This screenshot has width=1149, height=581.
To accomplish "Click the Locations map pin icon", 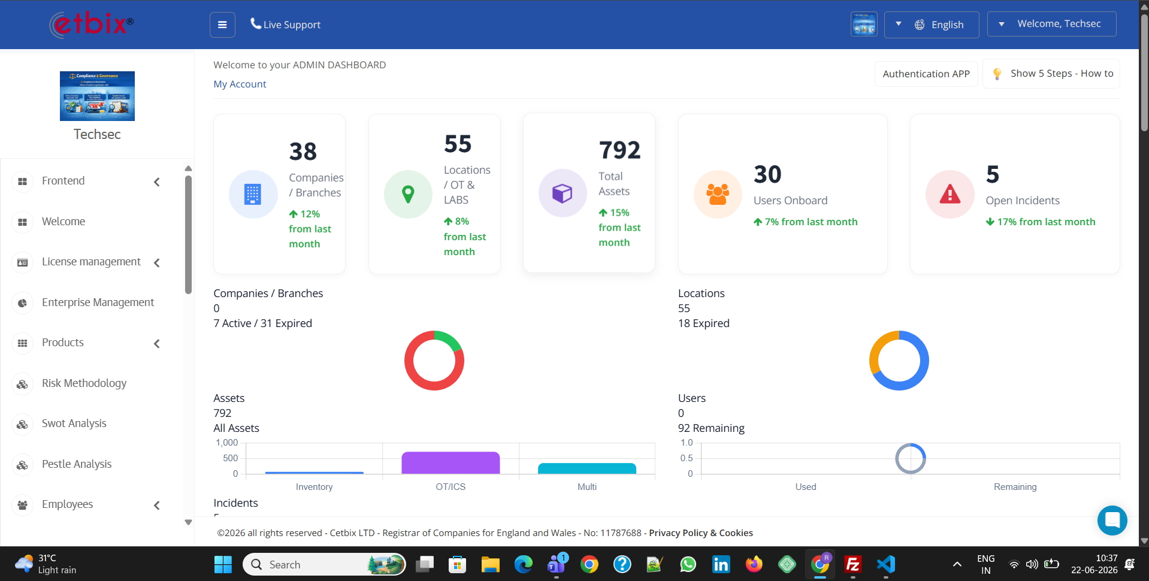I will (408, 194).
